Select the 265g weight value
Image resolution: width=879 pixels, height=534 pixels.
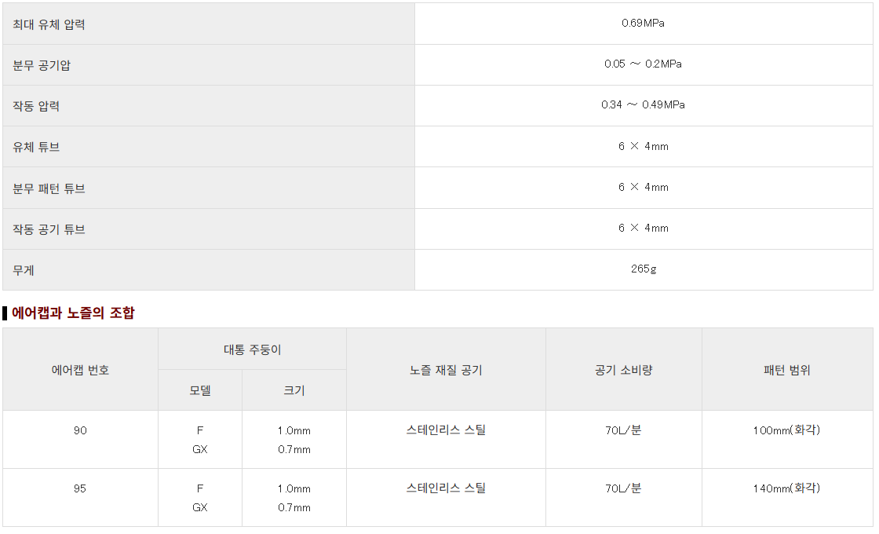point(643,269)
